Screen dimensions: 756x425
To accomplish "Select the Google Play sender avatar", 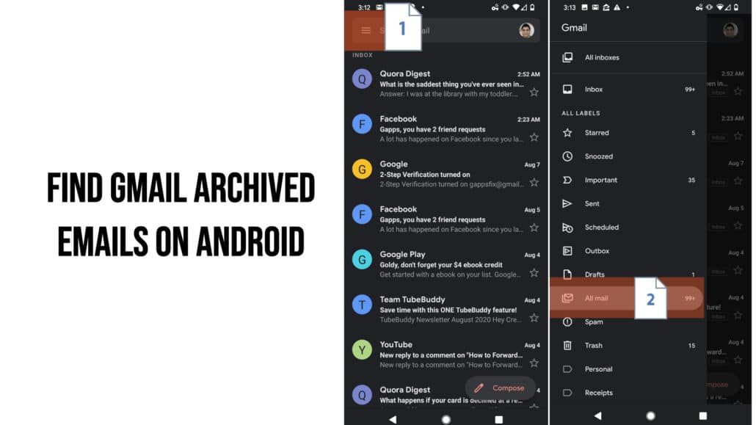I will tap(362, 260).
